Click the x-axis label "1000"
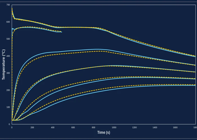197x140 pixels. pos(114,127)
